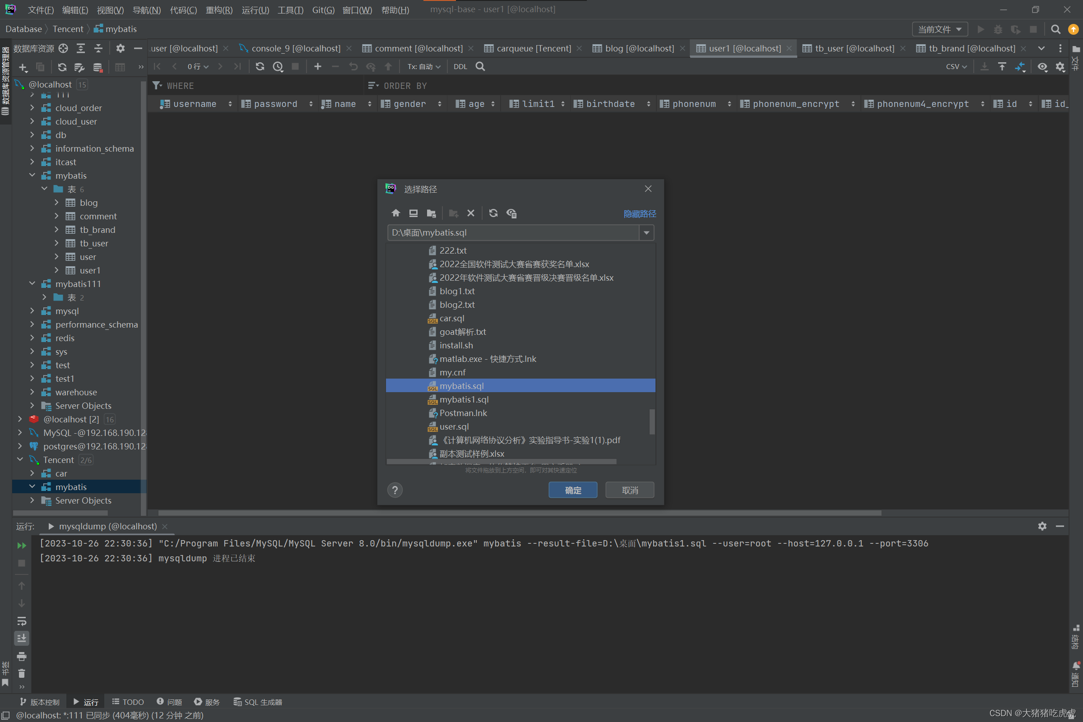The image size is (1083, 722).
Task: Click the add new row icon
Action: [x=317, y=67]
